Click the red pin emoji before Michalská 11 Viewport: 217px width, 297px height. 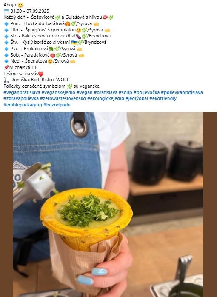[x=6, y=67]
